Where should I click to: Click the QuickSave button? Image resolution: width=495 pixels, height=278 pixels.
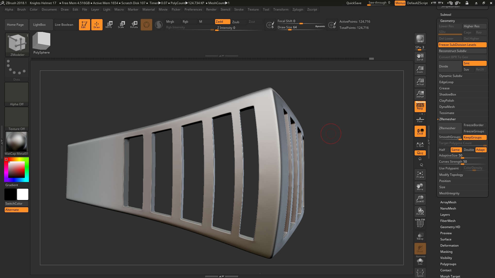354,3
